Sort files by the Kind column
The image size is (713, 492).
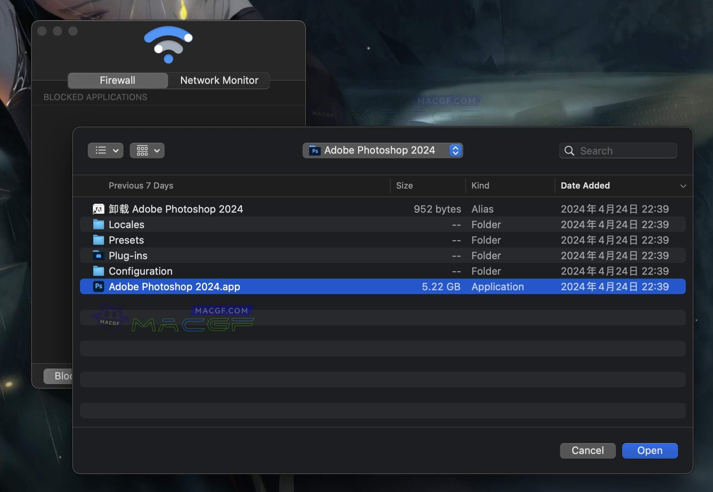tap(480, 186)
